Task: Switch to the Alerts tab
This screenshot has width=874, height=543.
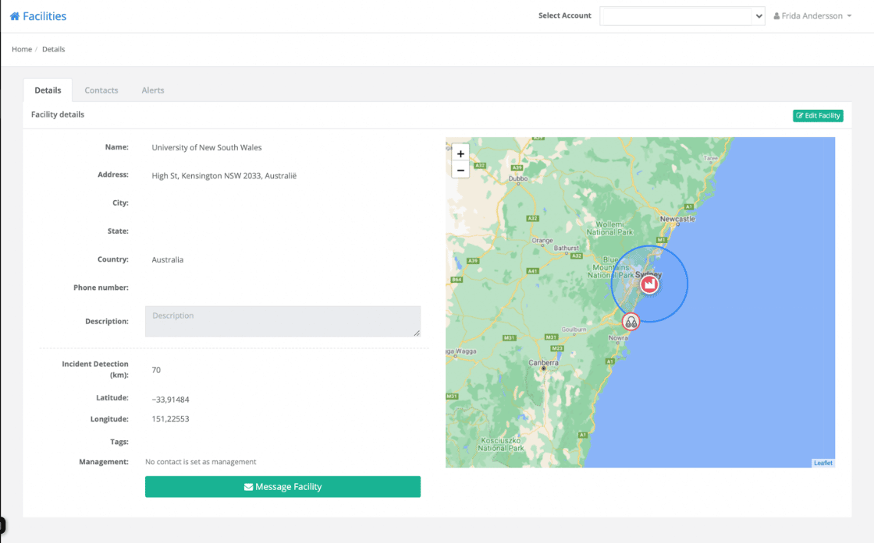Action: pyautogui.click(x=153, y=90)
